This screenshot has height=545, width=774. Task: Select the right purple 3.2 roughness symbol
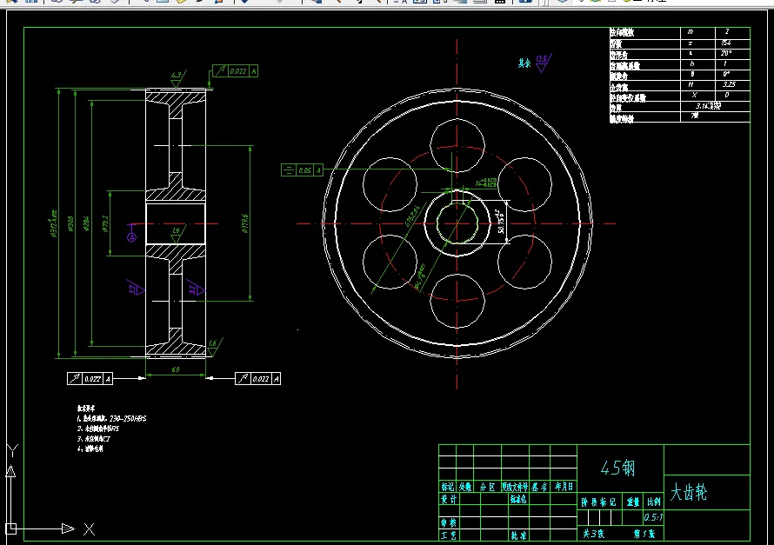pyautogui.click(x=196, y=289)
